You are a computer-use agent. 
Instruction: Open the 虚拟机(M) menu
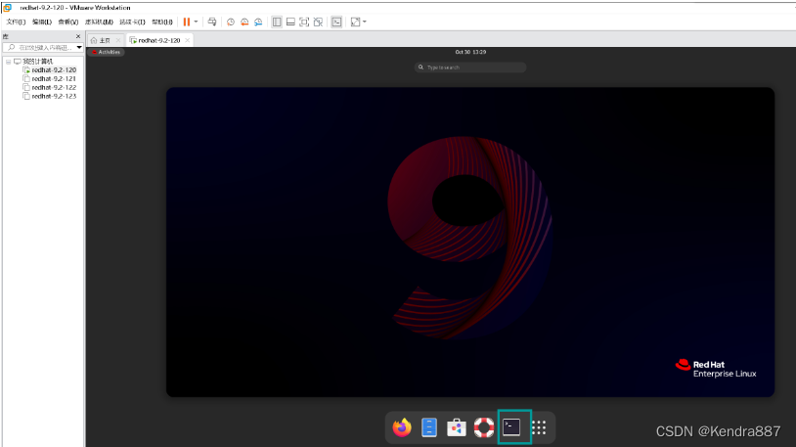99,22
